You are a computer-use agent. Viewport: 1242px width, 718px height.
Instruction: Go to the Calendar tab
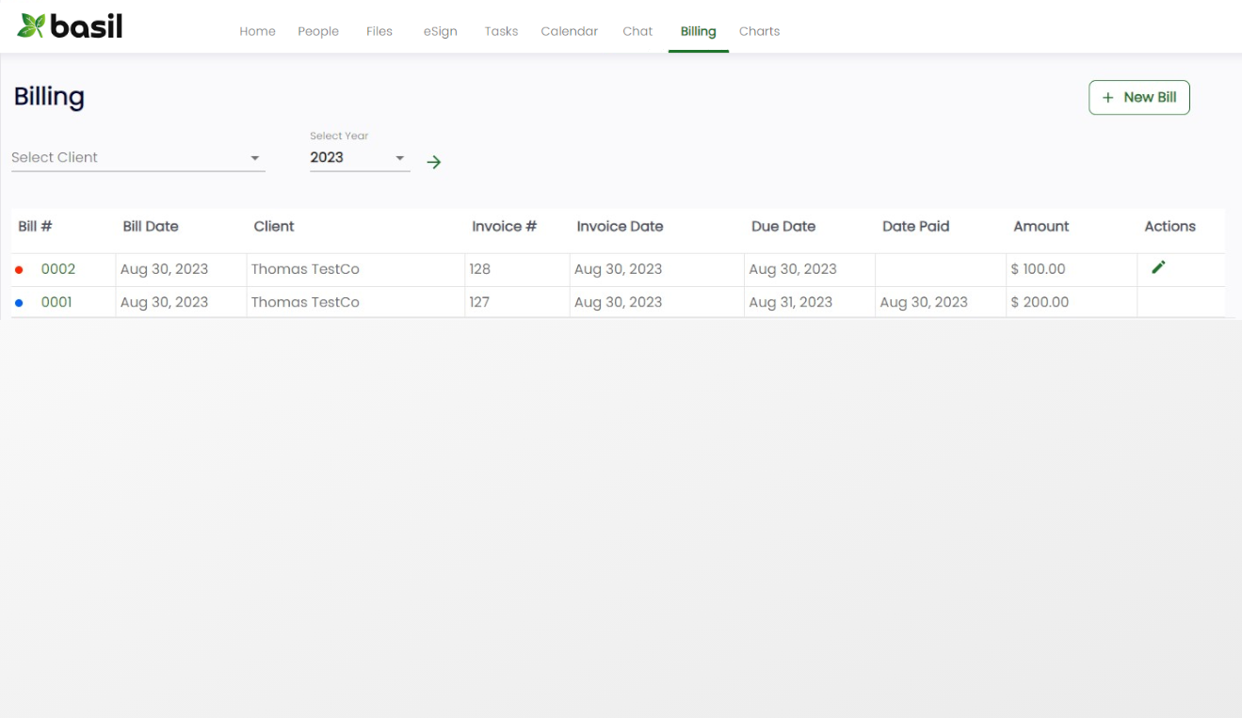coord(569,31)
